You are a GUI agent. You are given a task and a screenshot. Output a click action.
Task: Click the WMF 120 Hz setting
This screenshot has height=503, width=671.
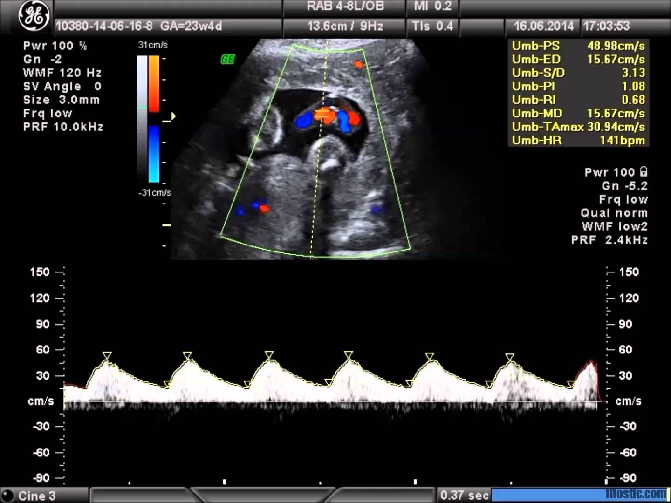62,73
